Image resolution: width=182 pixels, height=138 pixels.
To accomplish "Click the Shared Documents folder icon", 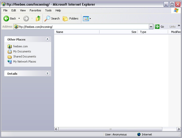I will tap(10, 57).
